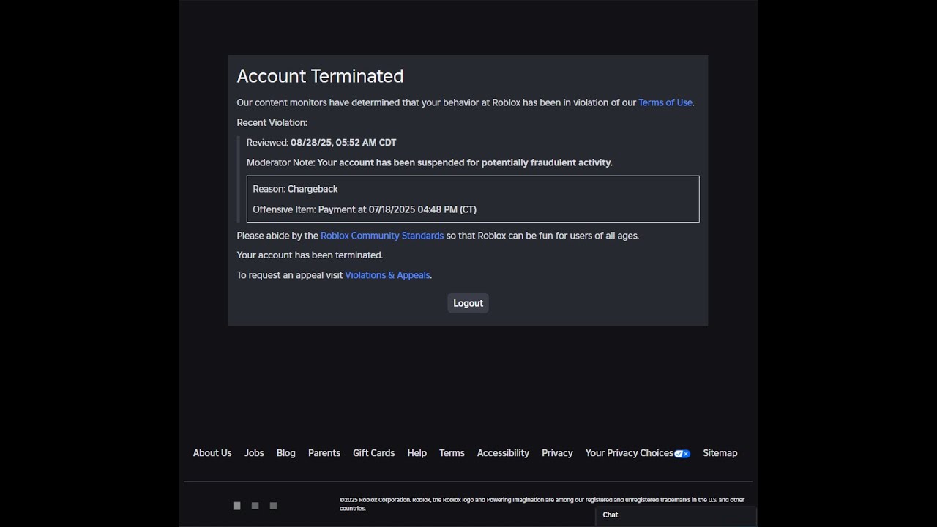The width and height of the screenshot is (937, 527).
Task: Visit the Violations & Appeals link
Action: tap(387, 275)
